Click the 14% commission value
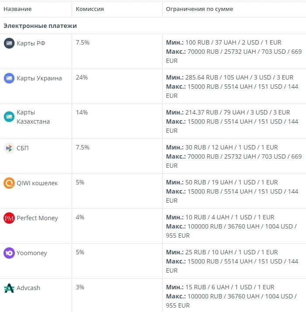Image resolution: width=306 pixels, height=312 pixels. pyautogui.click(x=82, y=112)
